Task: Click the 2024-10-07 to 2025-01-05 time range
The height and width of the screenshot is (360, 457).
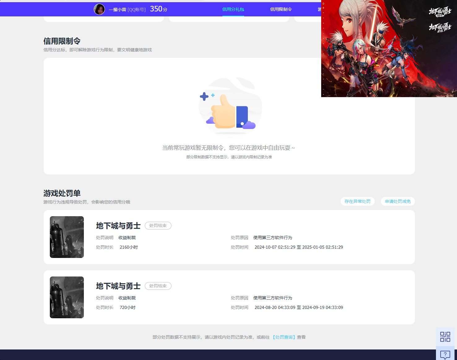Action: tap(299, 247)
